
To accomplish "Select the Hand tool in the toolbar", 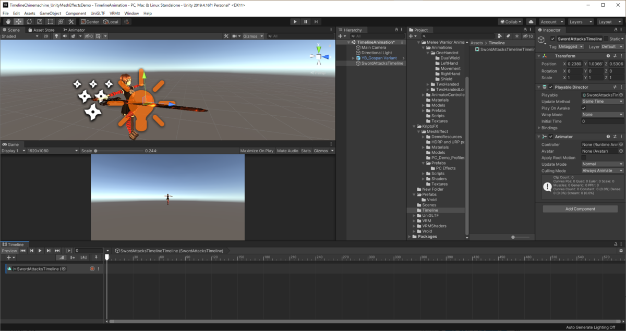I will 8,22.
